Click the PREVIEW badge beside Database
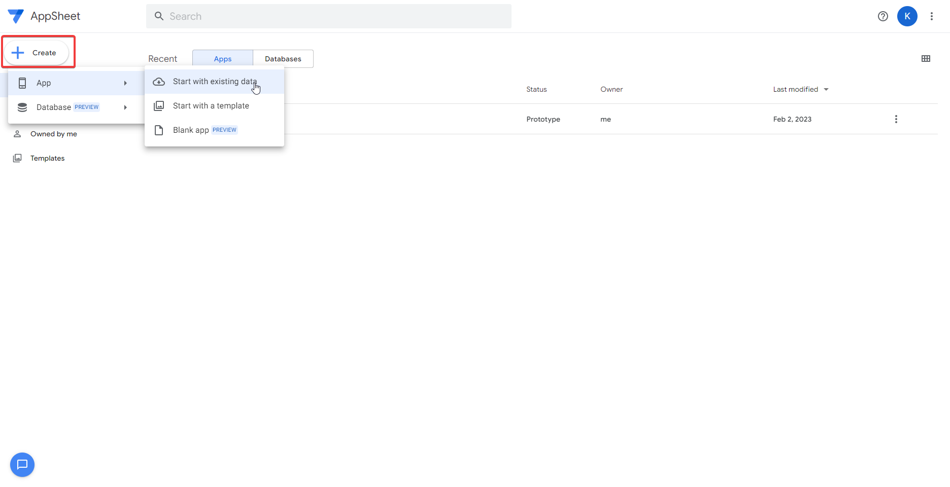Image resolution: width=950 pixels, height=487 pixels. (x=87, y=107)
